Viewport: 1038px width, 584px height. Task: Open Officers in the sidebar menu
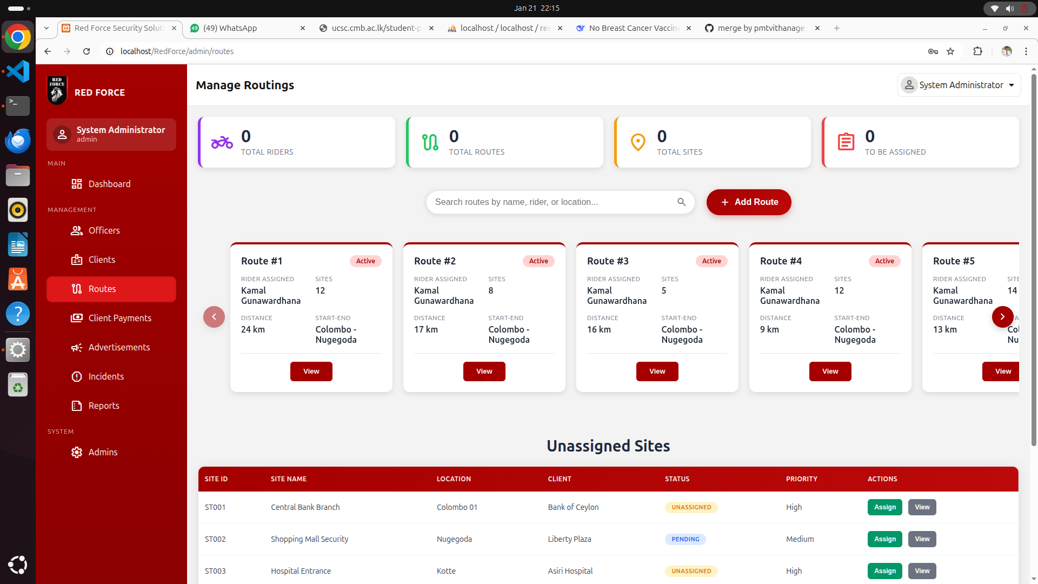click(104, 230)
